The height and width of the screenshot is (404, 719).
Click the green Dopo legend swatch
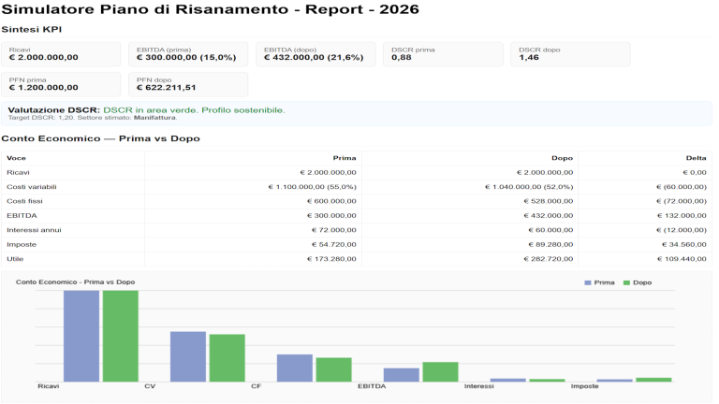pos(627,281)
